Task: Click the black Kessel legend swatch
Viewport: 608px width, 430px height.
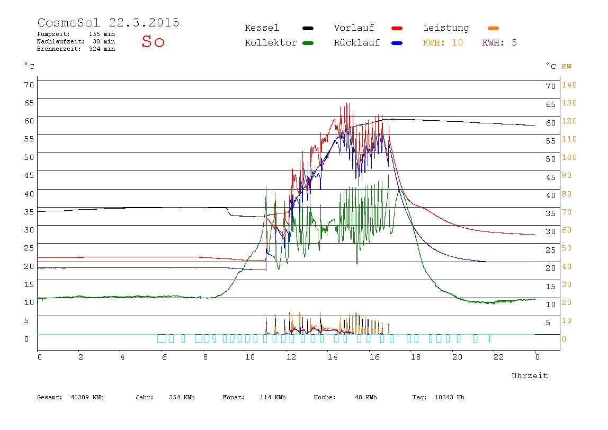Action: 308,28
